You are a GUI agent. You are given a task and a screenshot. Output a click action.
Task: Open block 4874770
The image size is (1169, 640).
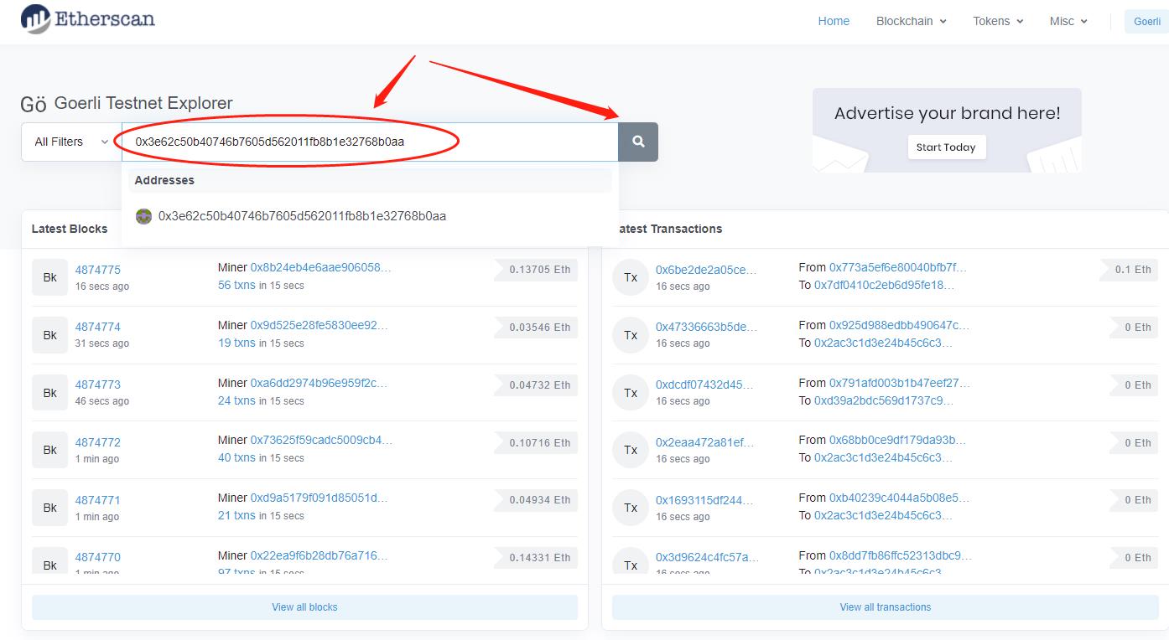pos(97,557)
